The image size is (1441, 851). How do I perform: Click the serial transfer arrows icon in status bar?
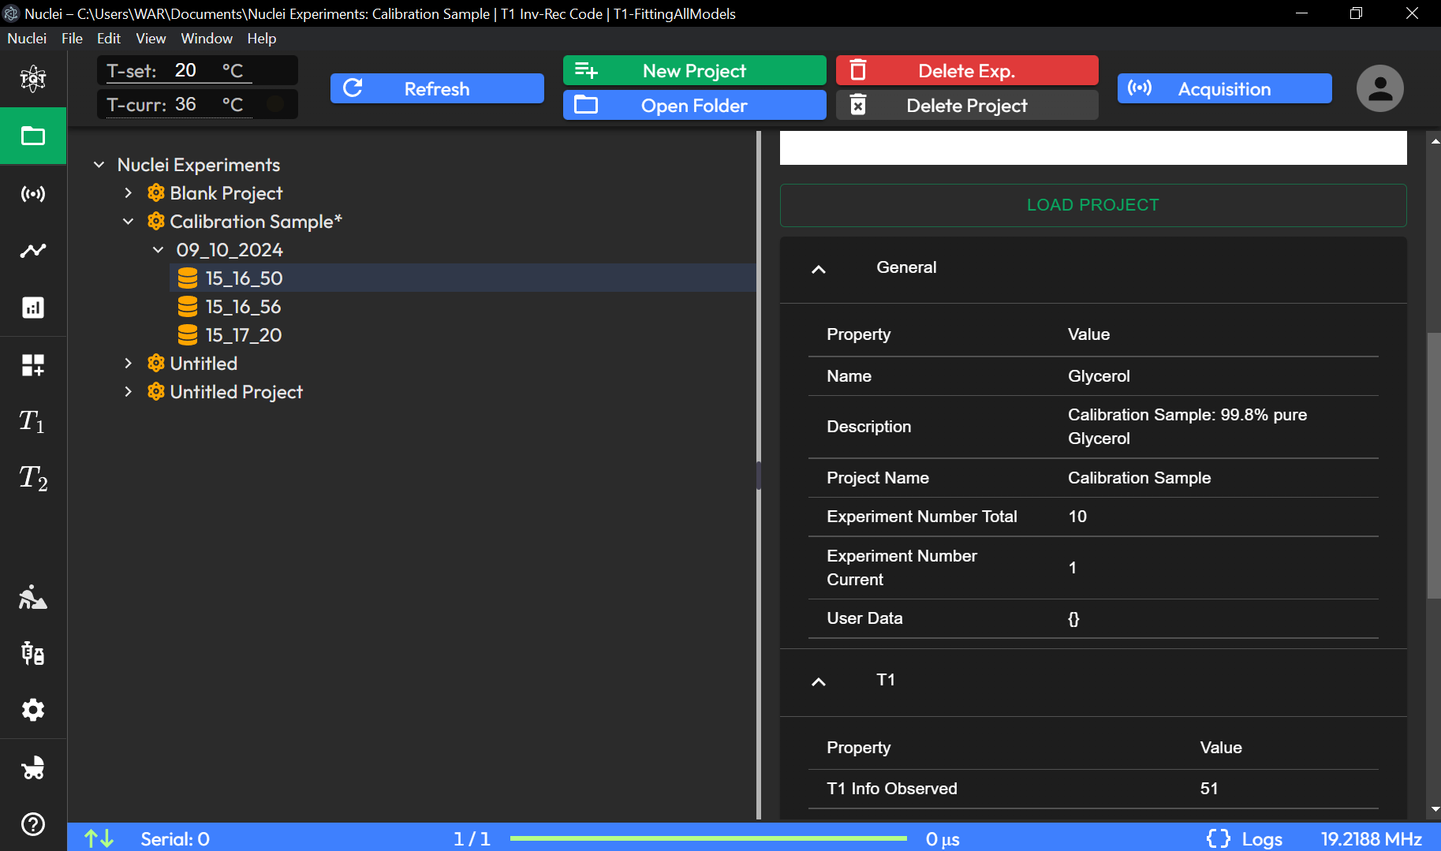point(99,838)
